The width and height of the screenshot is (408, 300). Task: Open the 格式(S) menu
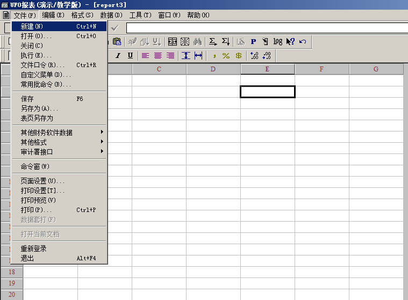tap(82, 16)
